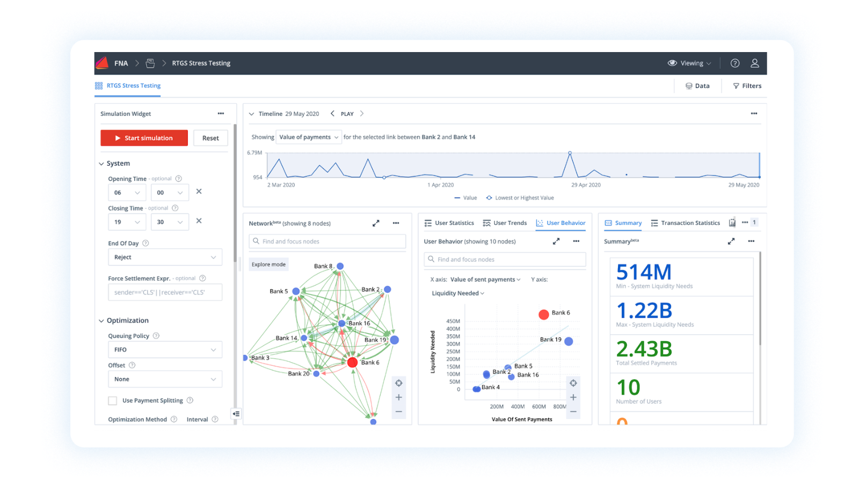Switch to RTGS Stress Testing tab

click(128, 86)
